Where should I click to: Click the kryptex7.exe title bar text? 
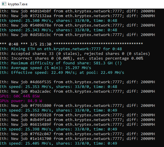pos(18,4)
